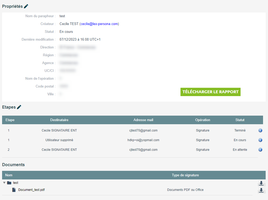
Task: Download the test folder
Action: pyautogui.click(x=261, y=183)
